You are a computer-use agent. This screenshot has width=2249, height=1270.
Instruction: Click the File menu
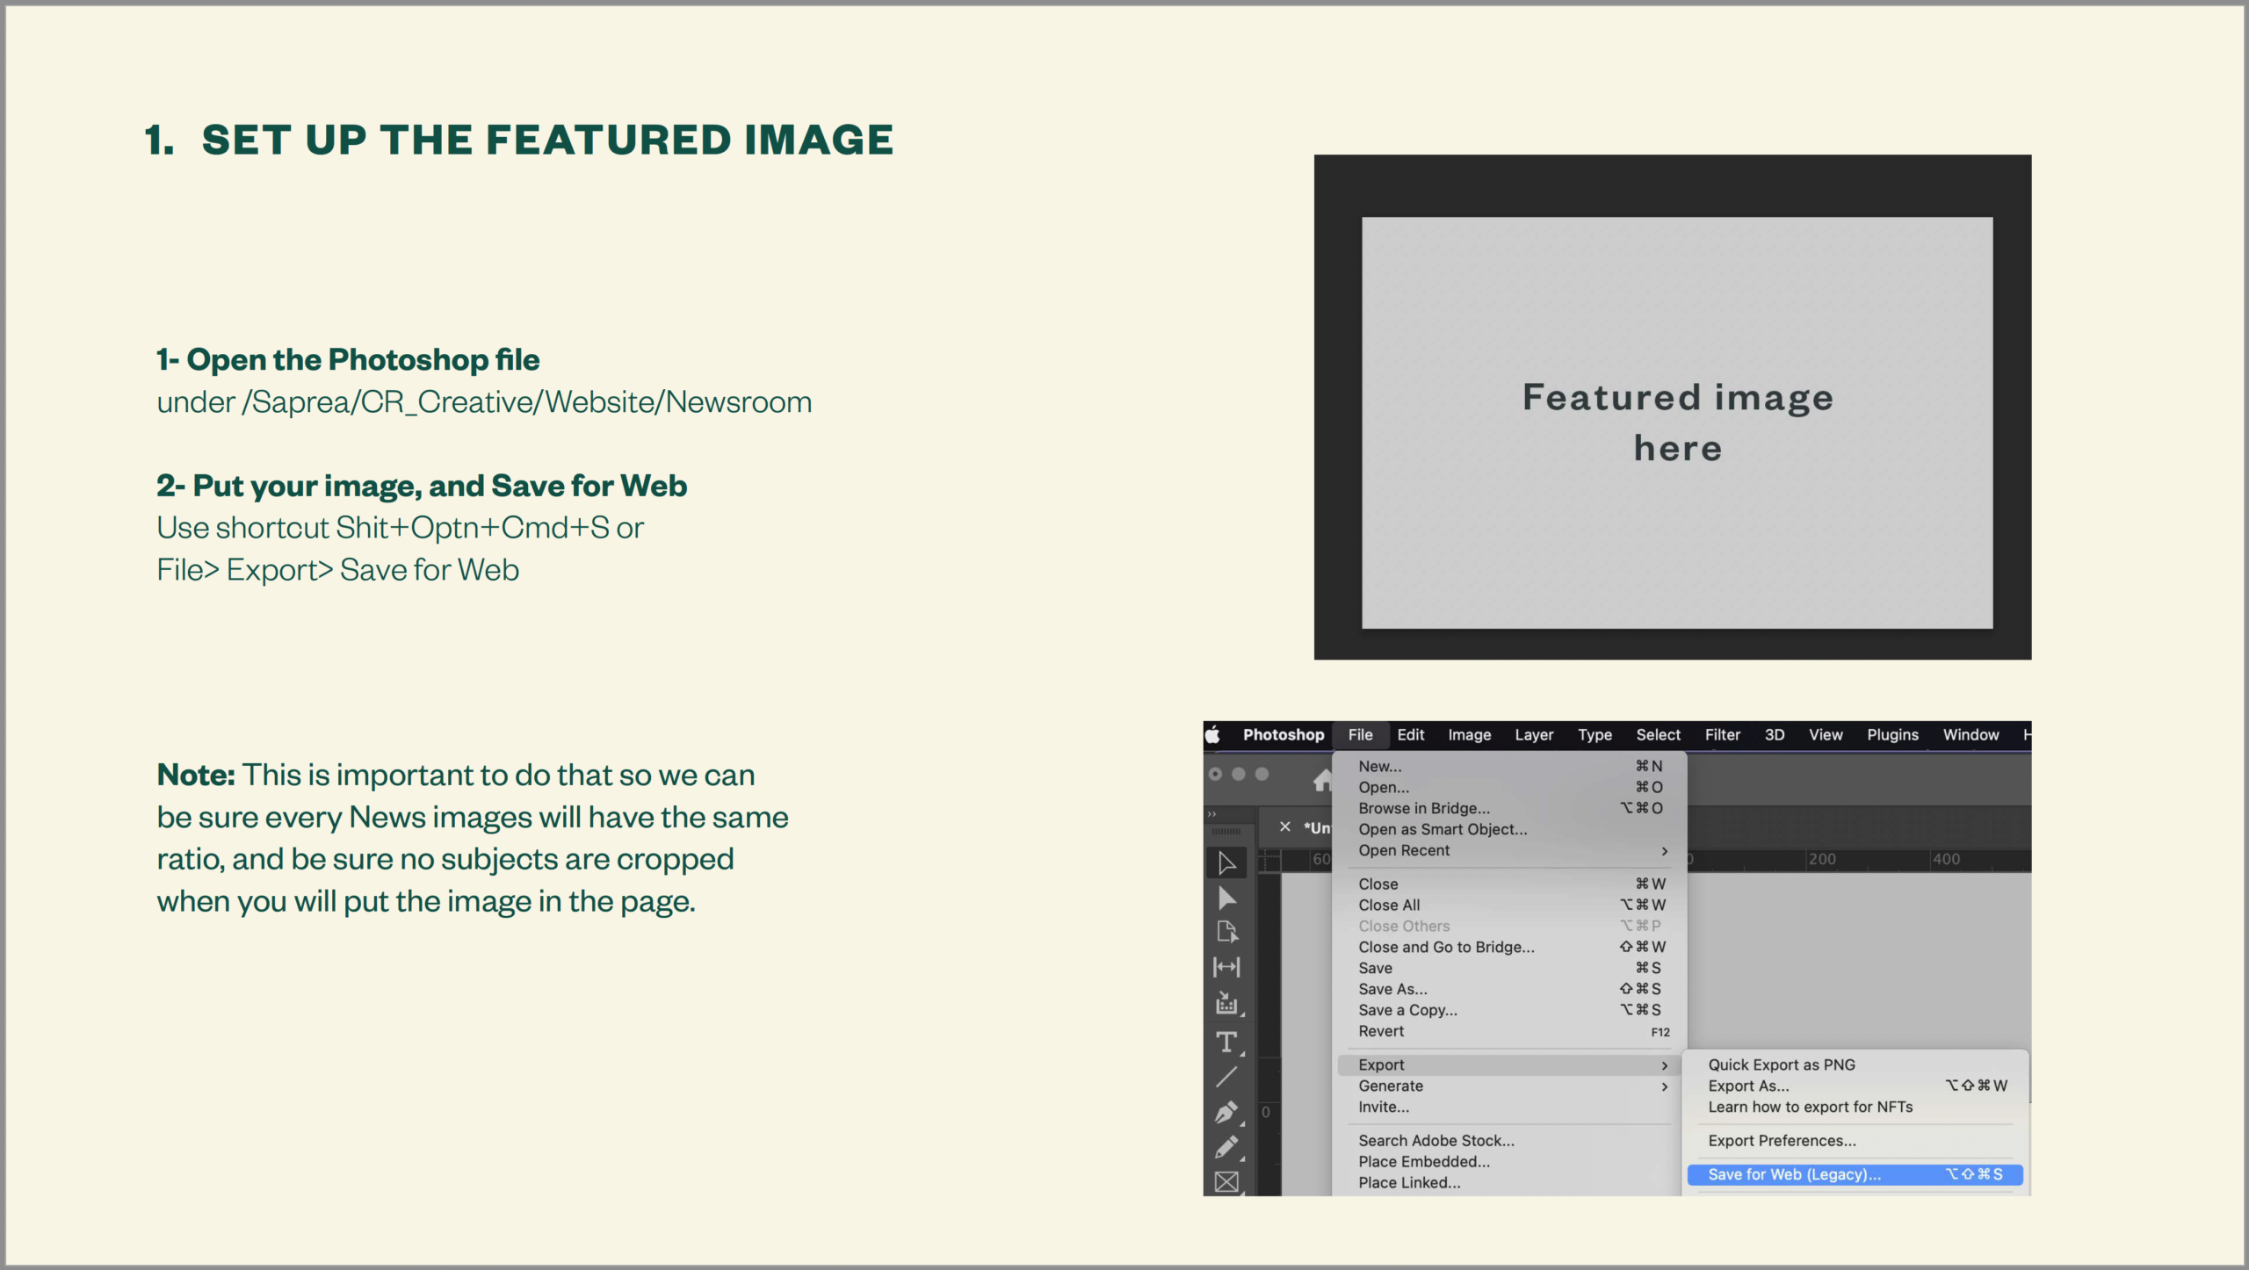(1360, 734)
